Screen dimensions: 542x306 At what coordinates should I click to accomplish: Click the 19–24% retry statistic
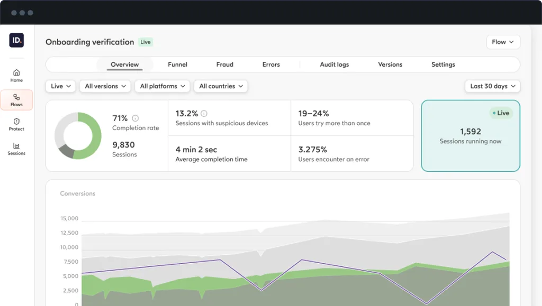point(313,114)
